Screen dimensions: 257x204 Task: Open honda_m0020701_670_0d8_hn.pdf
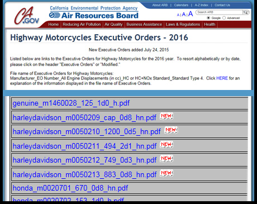[x=70, y=188]
